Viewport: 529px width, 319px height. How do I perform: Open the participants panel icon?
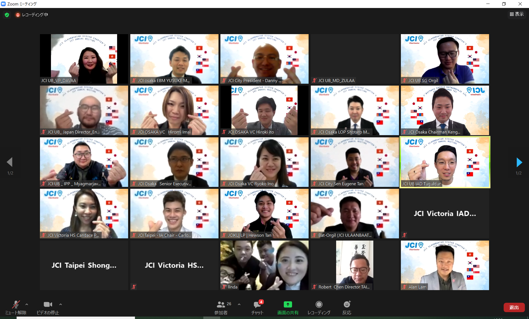pyautogui.click(x=221, y=304)
